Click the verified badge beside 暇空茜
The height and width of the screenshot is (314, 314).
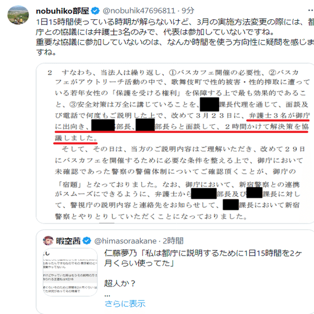(87, 240)
